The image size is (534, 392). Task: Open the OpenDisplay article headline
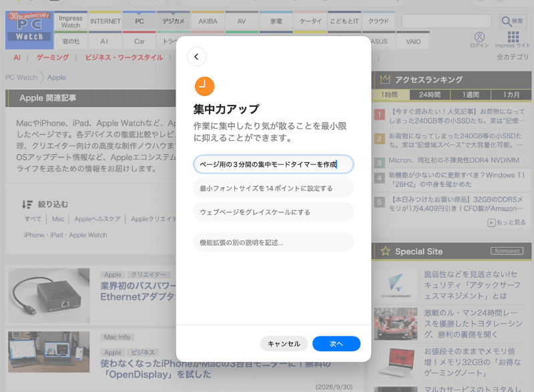point(216,369)
